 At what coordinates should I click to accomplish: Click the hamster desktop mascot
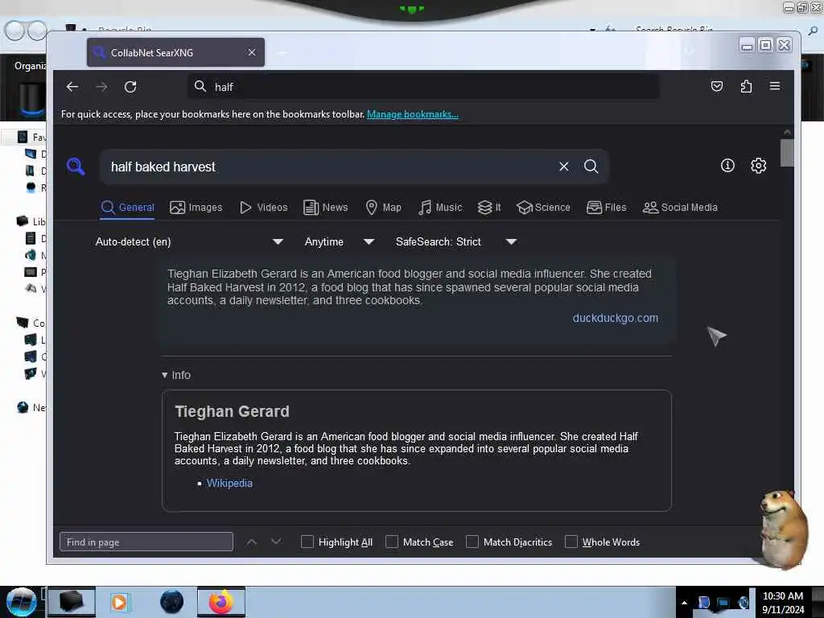[x=782, y=529]
